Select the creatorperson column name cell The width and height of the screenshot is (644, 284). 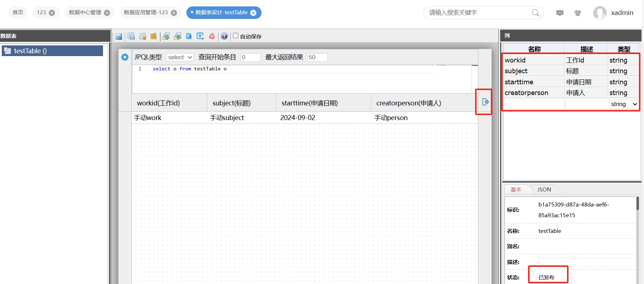[x=534, y=93]
